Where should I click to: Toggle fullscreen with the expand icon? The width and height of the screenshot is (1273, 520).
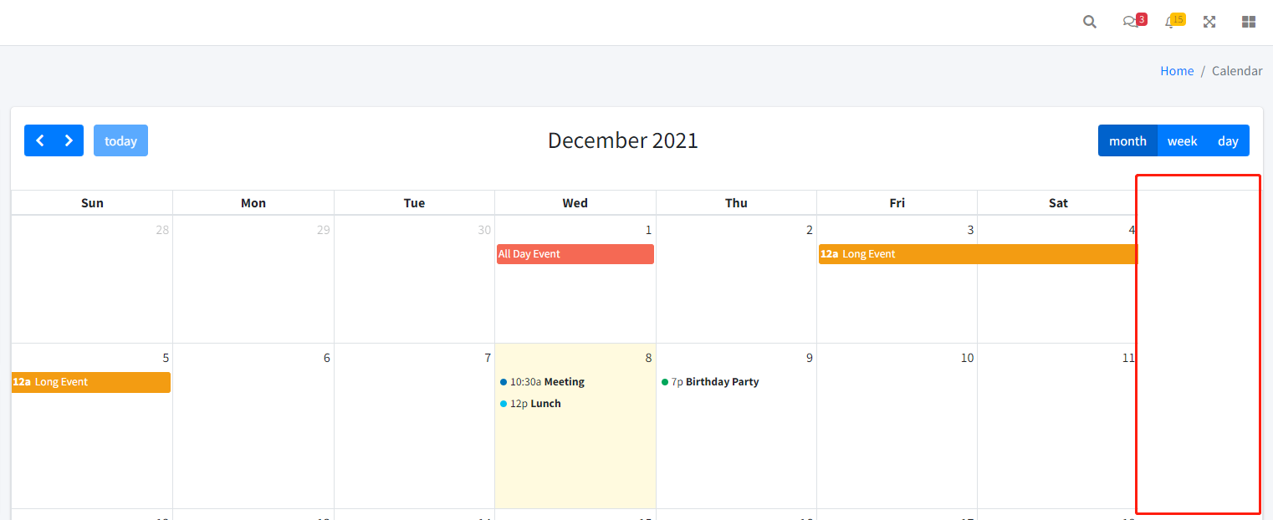[x=1209, y=21]
